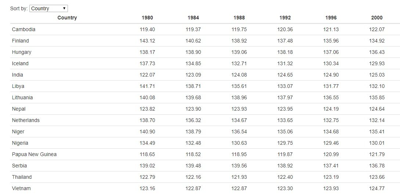The height and width of the screenshot is (196, 400).
Task: Click the 1988 column header
Action: (x=239, y=18)
